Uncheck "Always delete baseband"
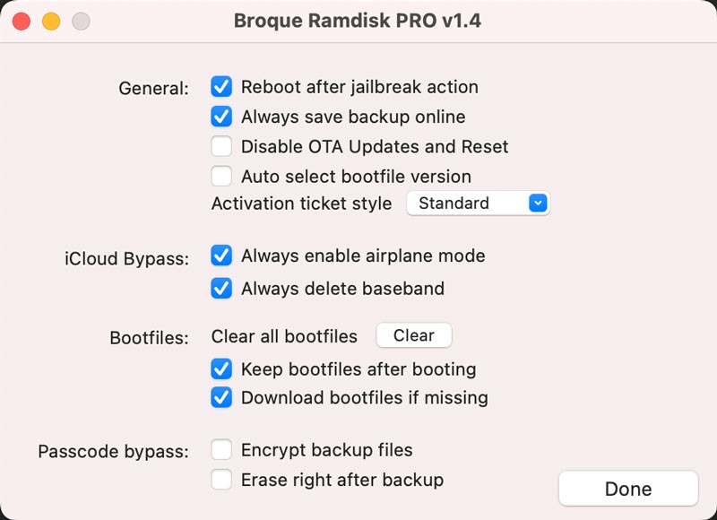This screenshot has height=520, width=717. pos(221,289)
